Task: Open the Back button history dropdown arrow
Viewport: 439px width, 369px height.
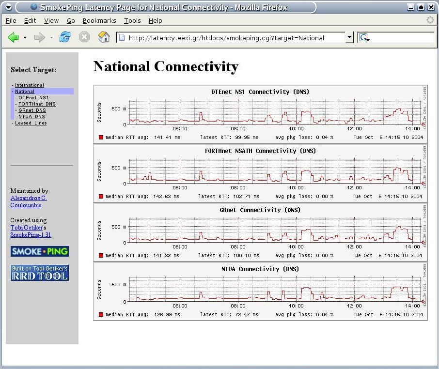Action: (25, 37)
